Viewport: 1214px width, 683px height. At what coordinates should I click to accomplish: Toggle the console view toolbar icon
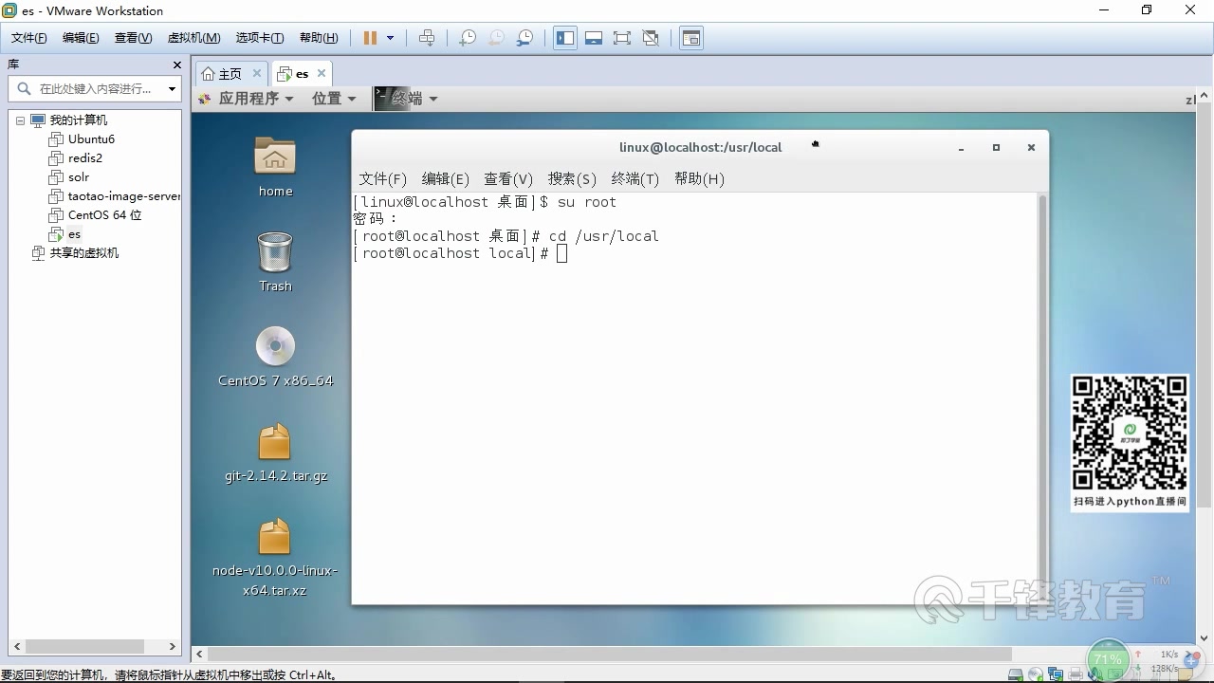691,38
